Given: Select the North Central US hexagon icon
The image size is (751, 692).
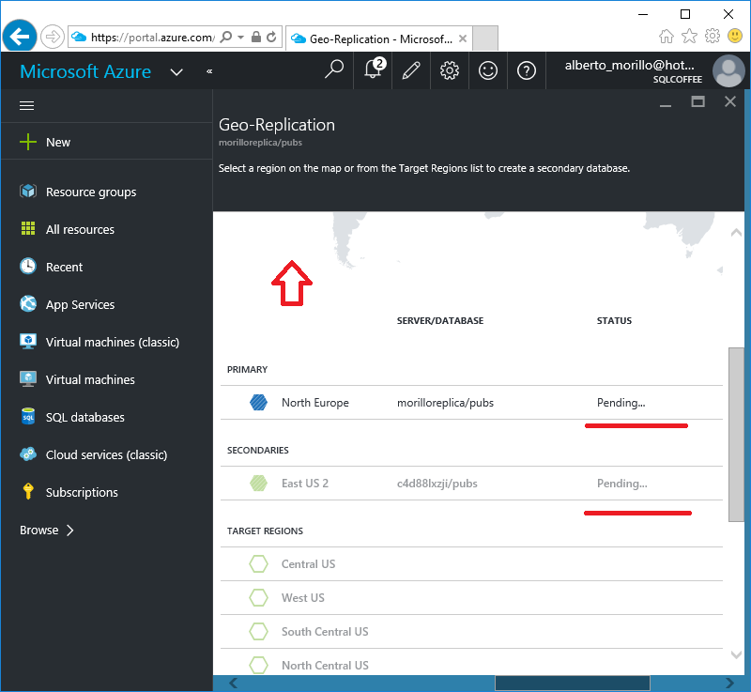Looking at the screenshot, I should tap(259, 665).
